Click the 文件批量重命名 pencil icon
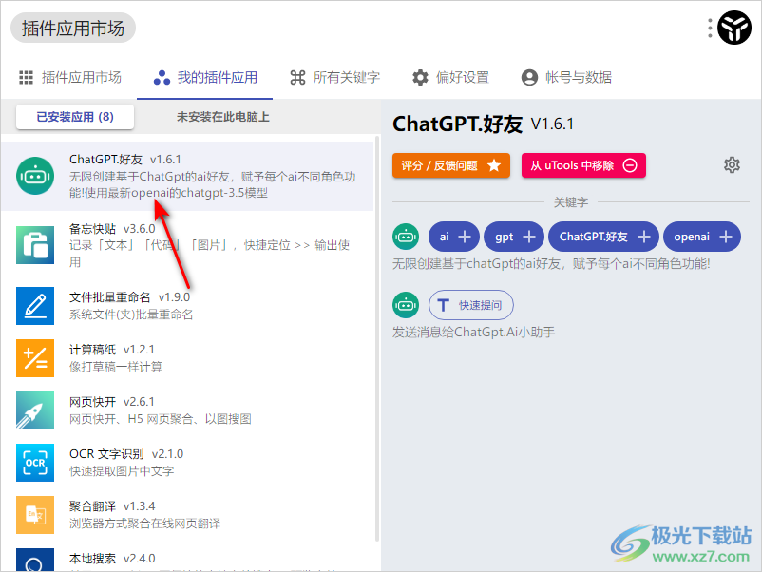This screenshot has height=572, width=762. 35,306
